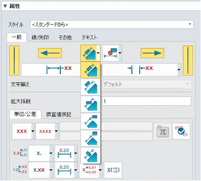Image resolution: width=201 pixels, height=181 pixels.
Task: Open the 換算値併記 tab
Action: [59, 114]
